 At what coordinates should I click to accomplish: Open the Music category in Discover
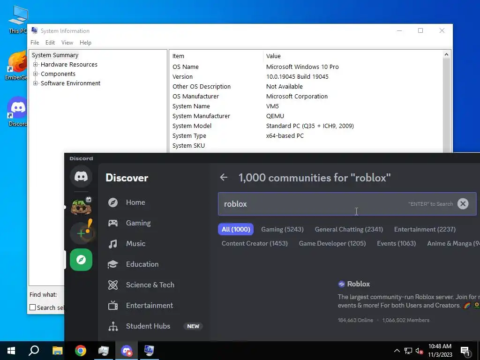pos(135,244)
